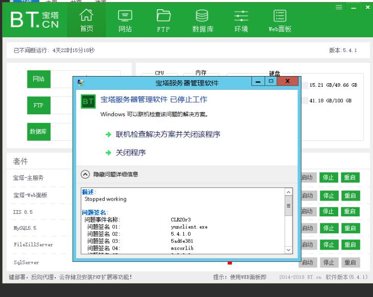Click the details scrollbar down arrow
373x297 pixels.
(289, 250)
